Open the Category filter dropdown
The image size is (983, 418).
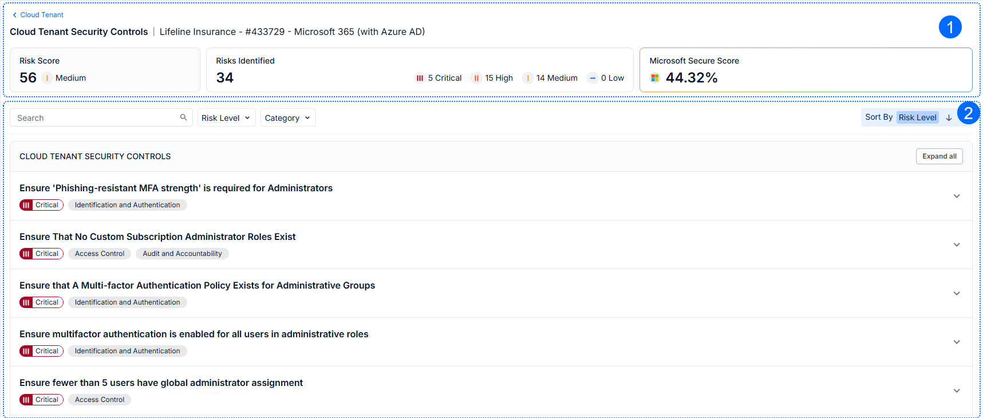[x=288, y=117]
